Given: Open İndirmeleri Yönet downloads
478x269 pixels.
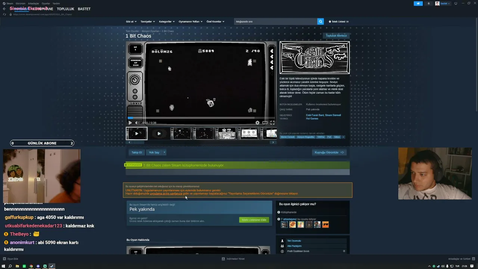Looking at the screenshot, I should point(233,259).
